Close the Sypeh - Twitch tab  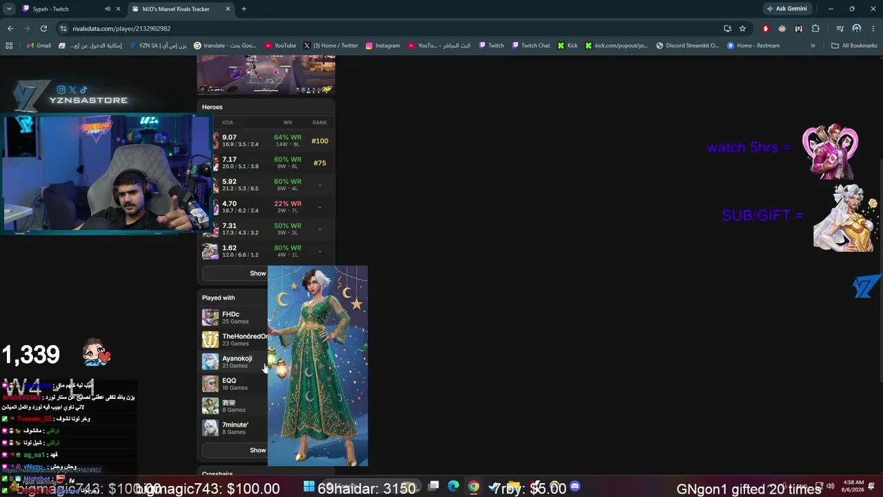pyautogui.click(x=119, y=9)
